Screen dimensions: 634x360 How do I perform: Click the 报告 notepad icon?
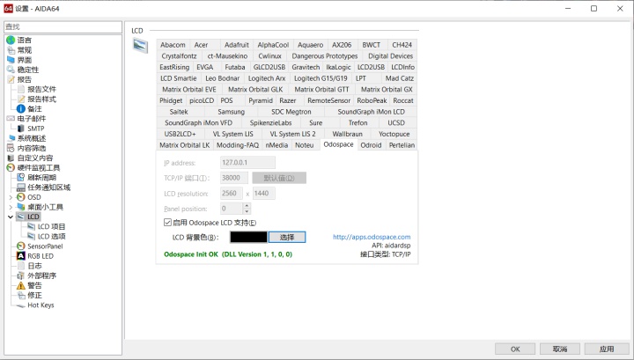click(x=11, y=79)
